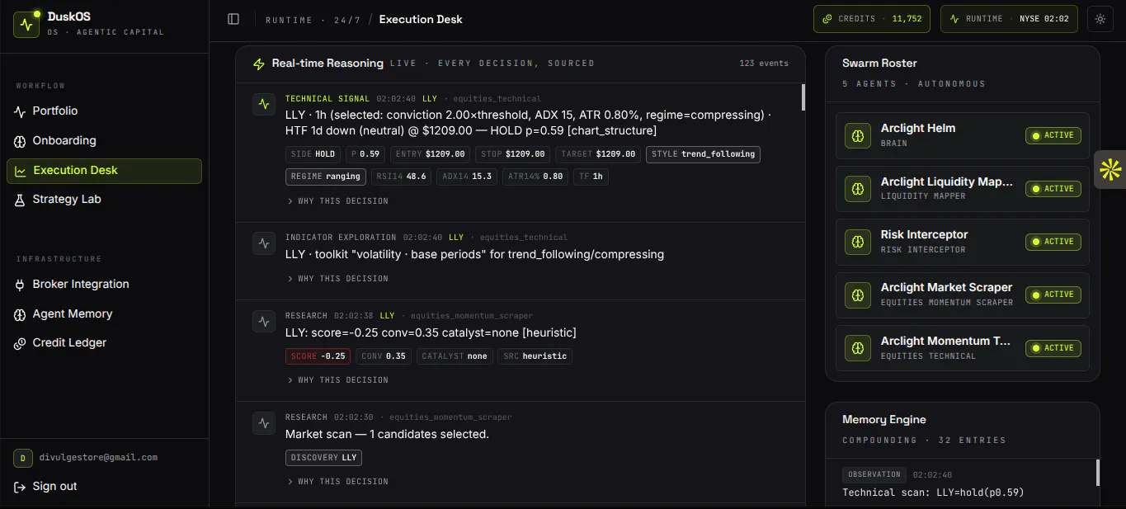Click the TARGET $1209.00 tag
The width and height of the screenshot is (1126, 509).
coord(598,154)
